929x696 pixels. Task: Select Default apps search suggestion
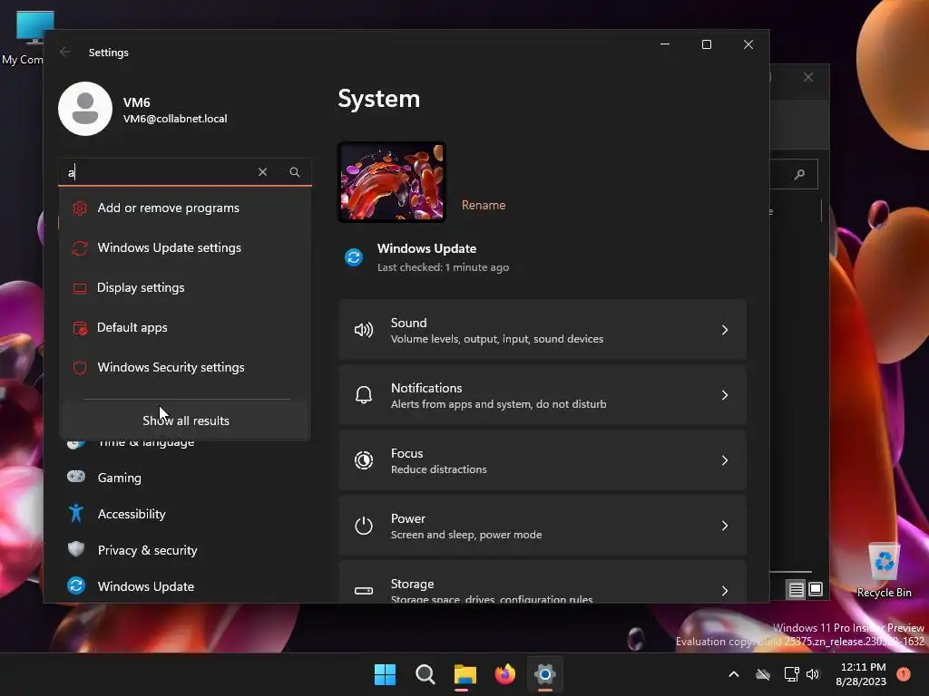(185, 327)
